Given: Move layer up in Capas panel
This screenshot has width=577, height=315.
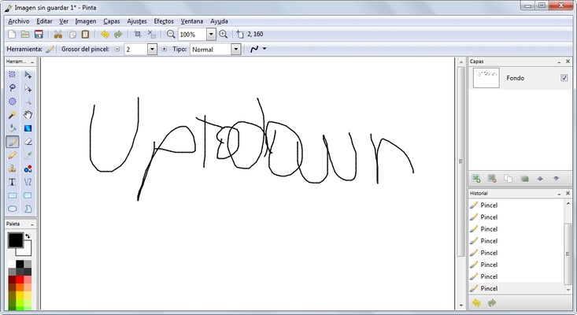Looking at the screenshot, I should 540,179.
